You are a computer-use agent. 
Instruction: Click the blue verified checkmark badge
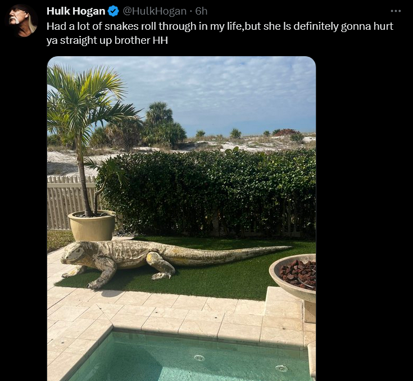[114, 11]
